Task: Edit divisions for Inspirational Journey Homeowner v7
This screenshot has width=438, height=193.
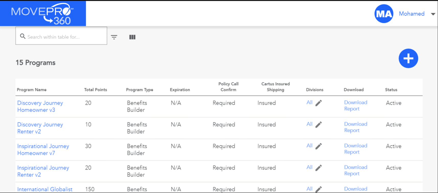Action: [318, 146]
